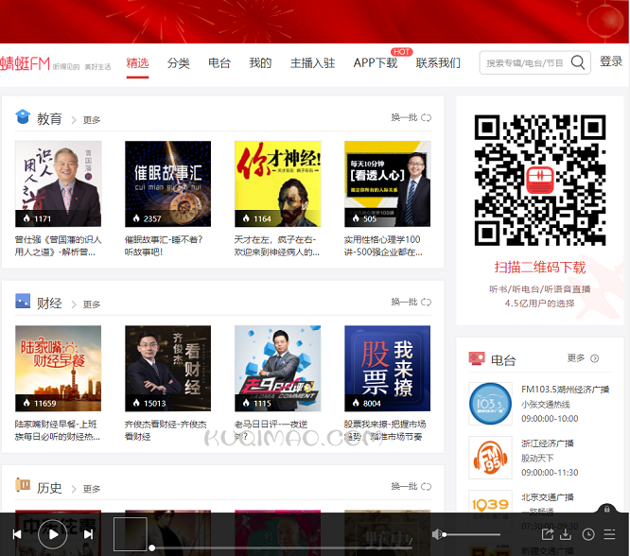Viewport: 630px width, 556px height.
Task: Select the 精选 tab
Action: tap(137, 63)
